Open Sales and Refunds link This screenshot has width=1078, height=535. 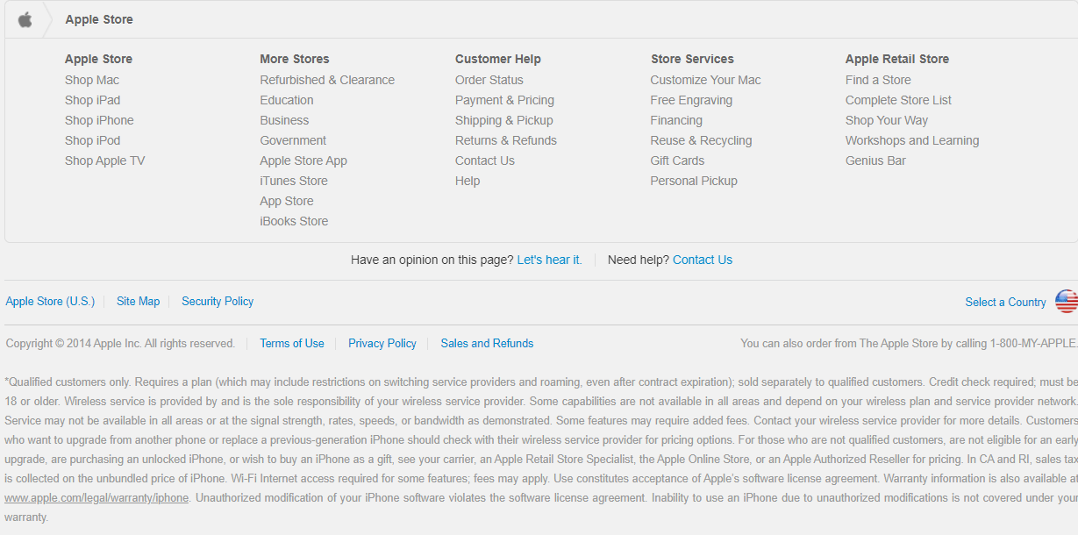pyautogui.click(x=487, y=343)
